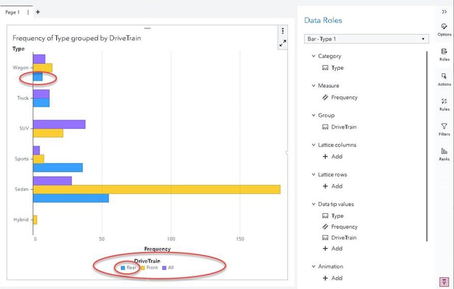Open the Roles pane icon
The height and width of the screenshot is (289, 454).
pos(444,52)
